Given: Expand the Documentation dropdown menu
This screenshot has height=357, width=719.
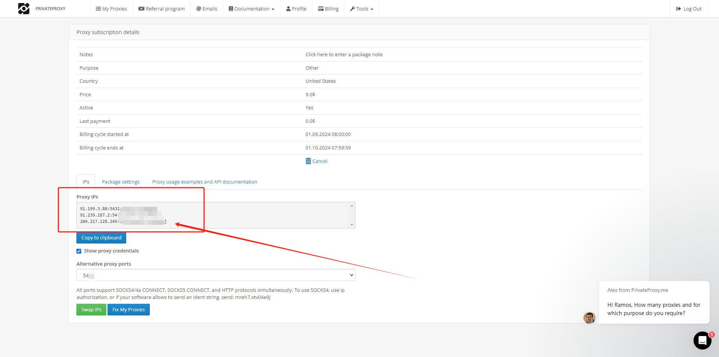Looking at the screenshot, I should click(x=252, y=9).
